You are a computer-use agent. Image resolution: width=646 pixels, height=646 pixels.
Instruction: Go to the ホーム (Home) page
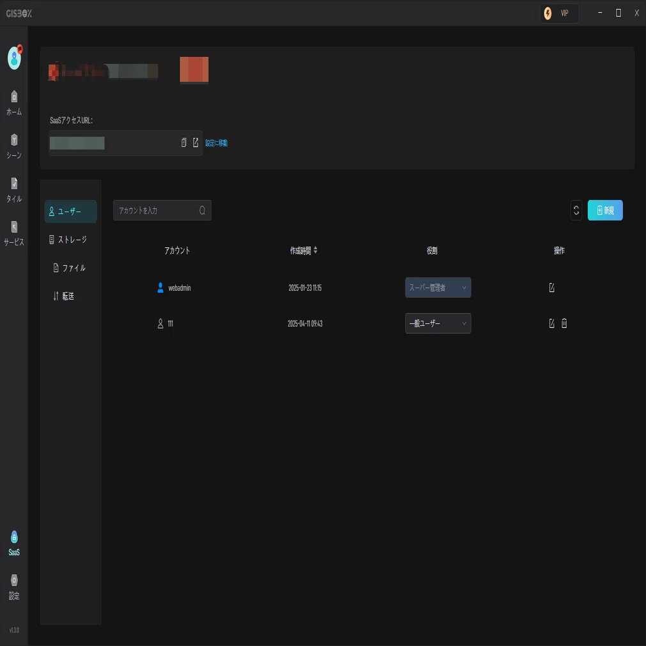point(14,103)
